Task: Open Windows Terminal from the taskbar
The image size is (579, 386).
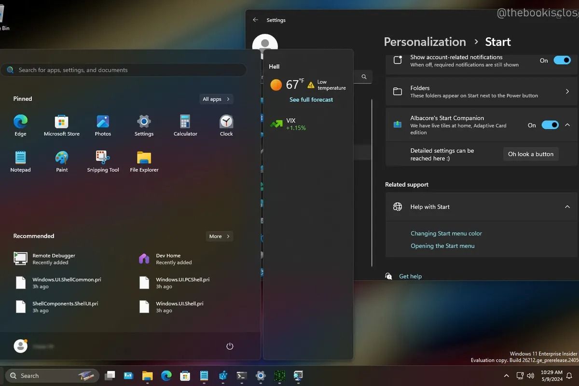Action: point(242,376)
